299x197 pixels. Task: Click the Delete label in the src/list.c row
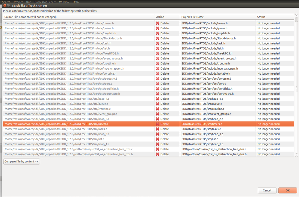tap(164, 139)
